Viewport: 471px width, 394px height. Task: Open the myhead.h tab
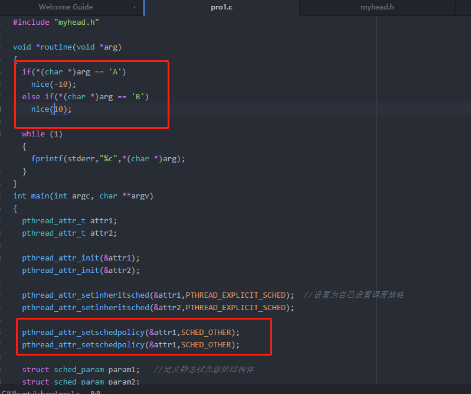377,7
